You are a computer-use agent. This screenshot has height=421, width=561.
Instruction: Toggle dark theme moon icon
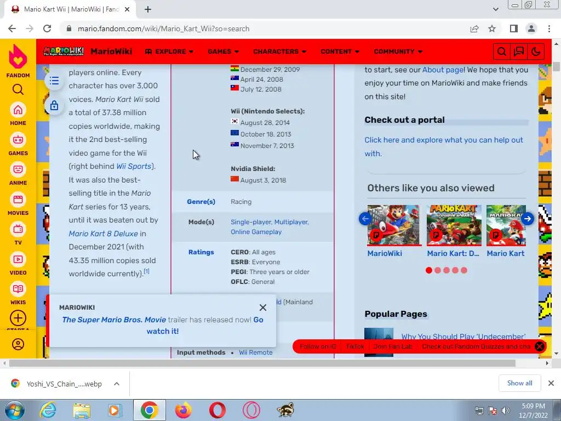pos(536,52)
